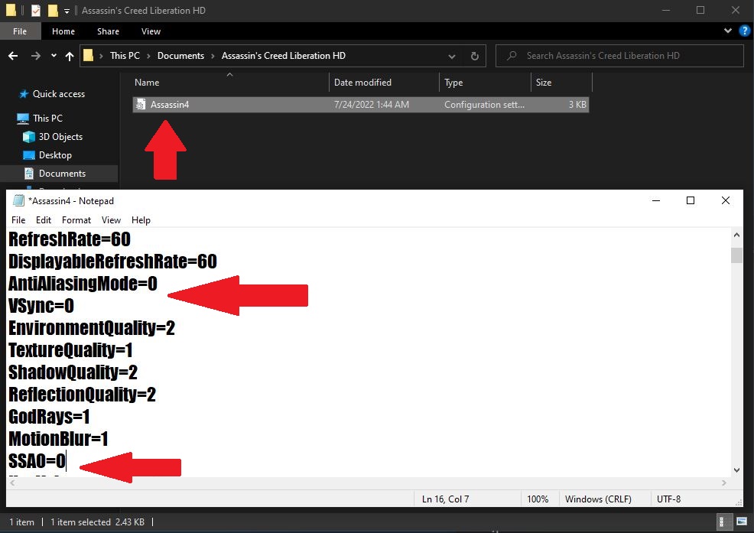Expand the address bar history dropdown
754x533 pixels.
click(x=452, y=57)
